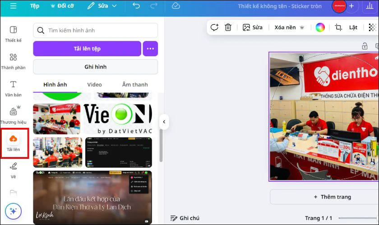Image resolution: width=379 pixels, height=225 pixels.
Task: Open the Canva AI assistant sparkle button
Action: pyautogui.click(x=13, y=211)
